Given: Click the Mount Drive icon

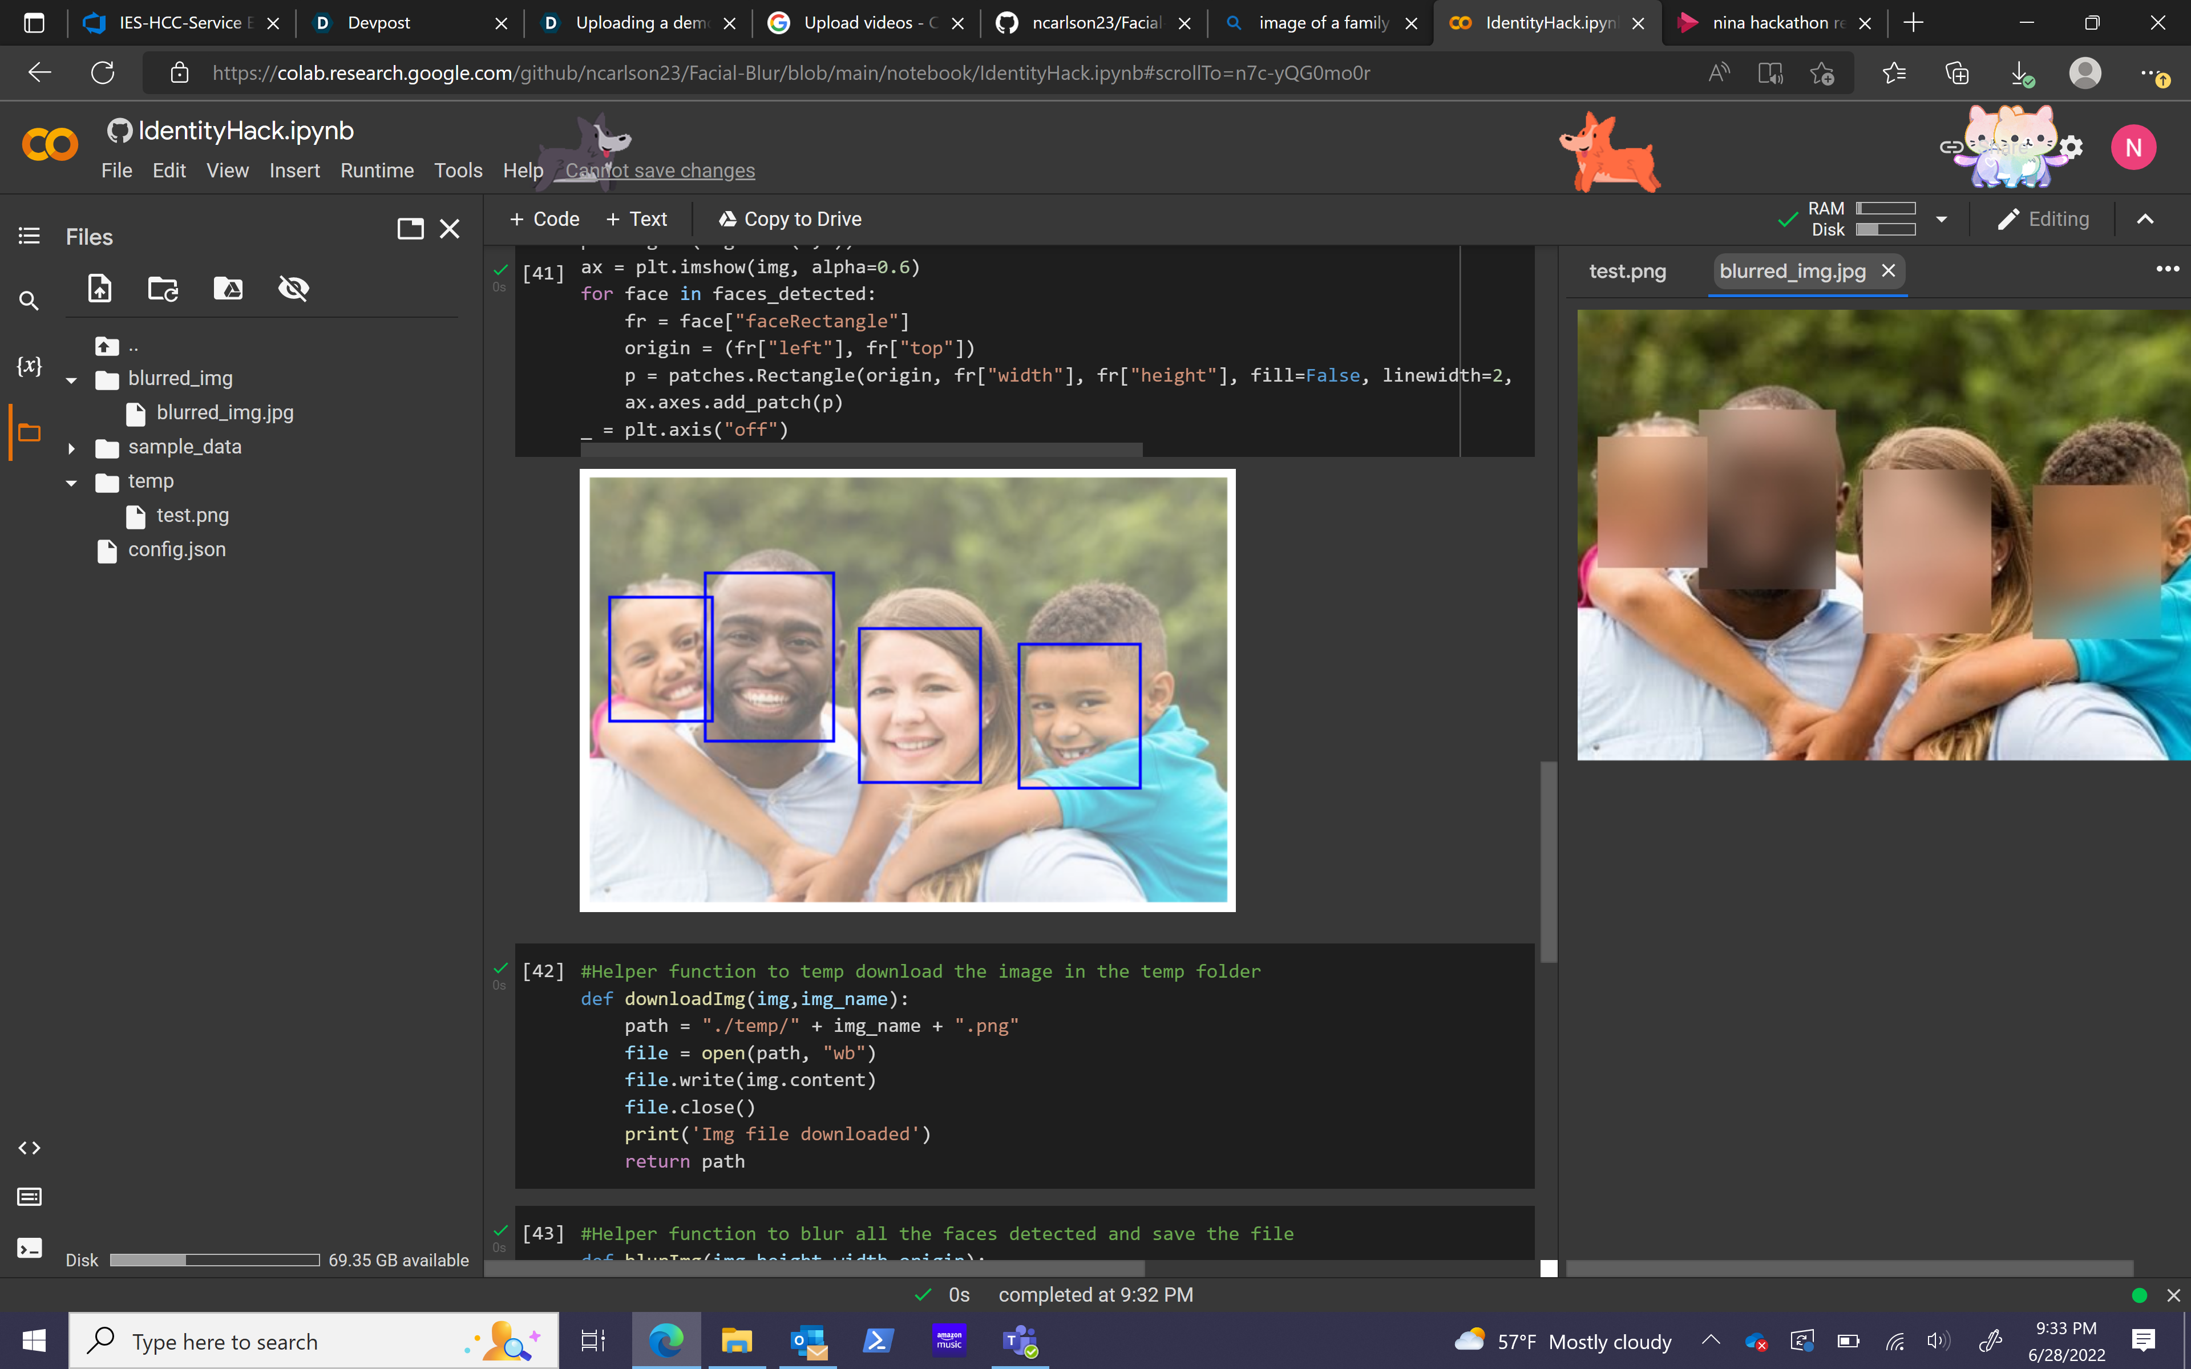Looking at the screenshot, I should (x=228, y=289).
